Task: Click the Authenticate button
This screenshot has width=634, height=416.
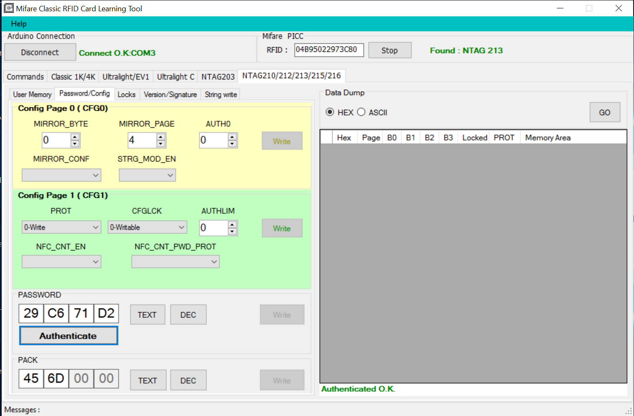Action: (69, 336)
